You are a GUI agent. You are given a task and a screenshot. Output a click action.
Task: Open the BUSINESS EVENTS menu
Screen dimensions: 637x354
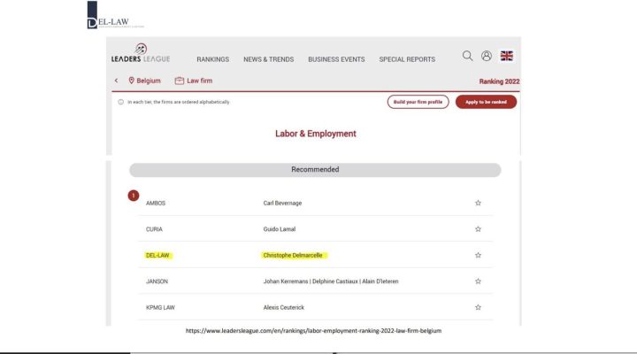[336, 59]
